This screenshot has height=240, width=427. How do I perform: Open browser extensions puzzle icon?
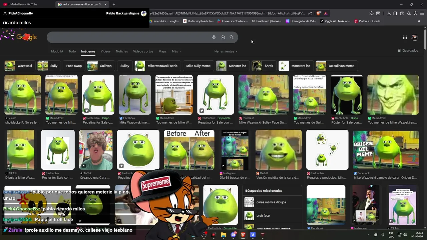371,13
